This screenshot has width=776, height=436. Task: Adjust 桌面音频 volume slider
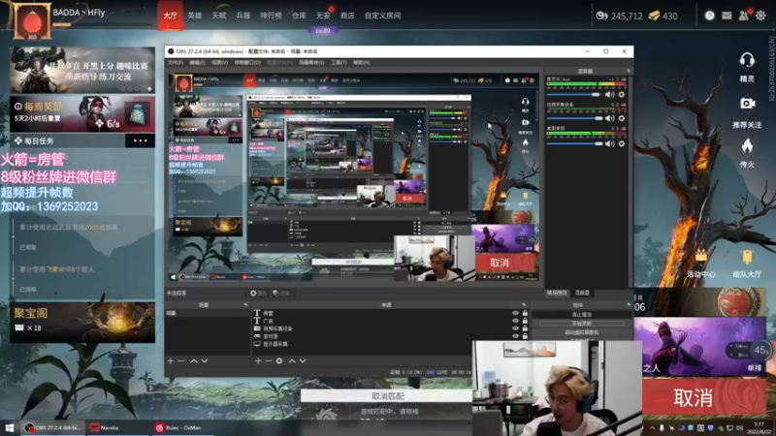(574, 143)
